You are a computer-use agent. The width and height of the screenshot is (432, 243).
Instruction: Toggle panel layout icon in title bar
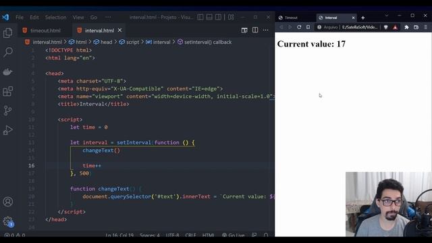[x=209, y=17]
